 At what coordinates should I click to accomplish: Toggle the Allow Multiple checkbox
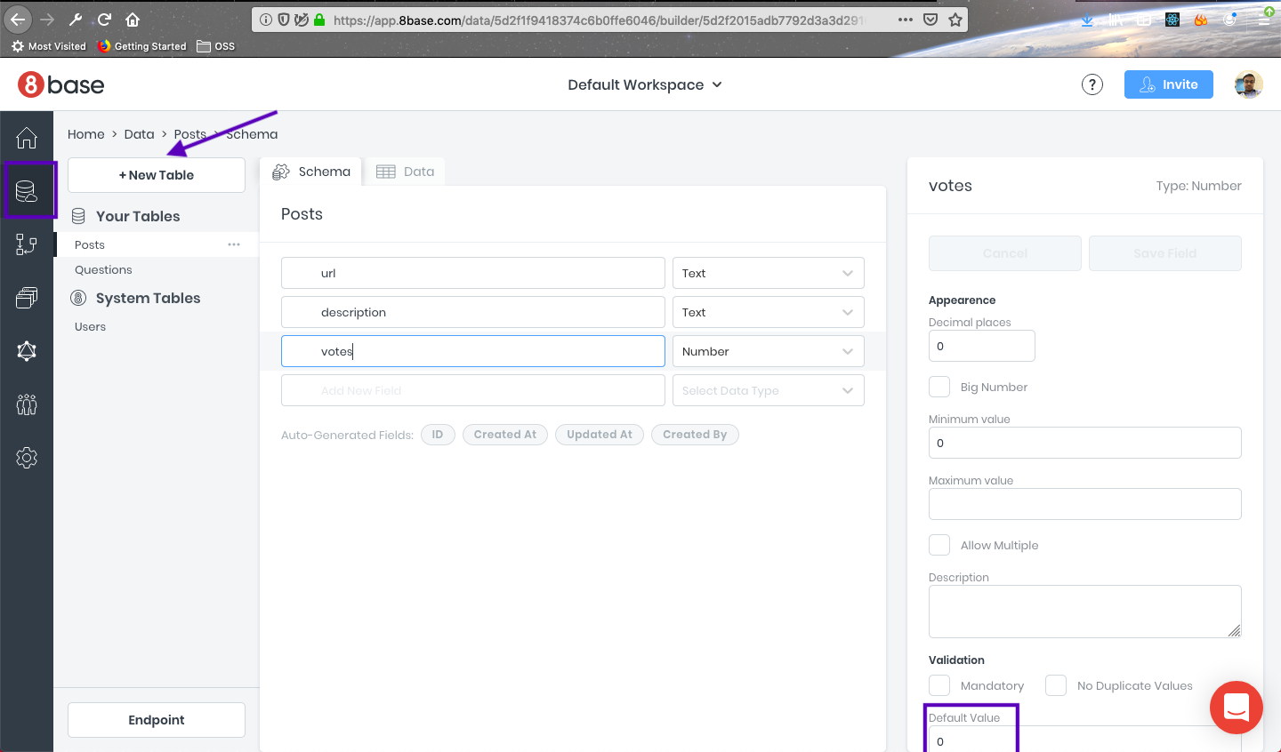(x=939, y=545)
